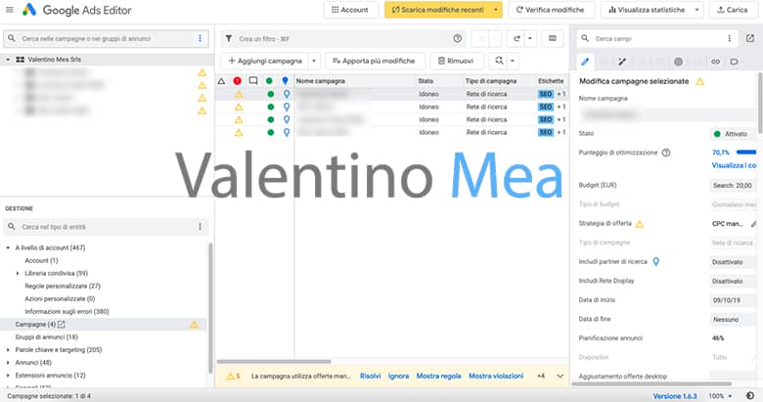
Task: Sort by the warning triangle column header
Action: (x=221, y=81)
